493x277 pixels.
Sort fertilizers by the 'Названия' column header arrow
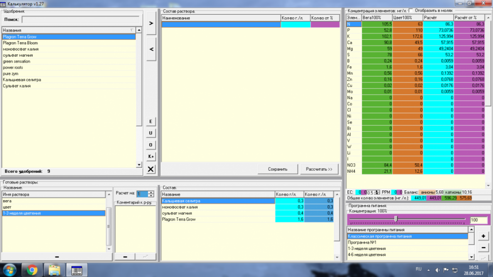132,30
